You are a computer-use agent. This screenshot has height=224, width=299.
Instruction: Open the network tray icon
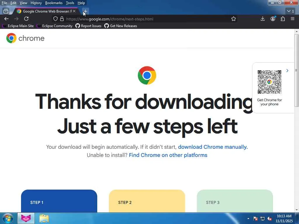263,218
